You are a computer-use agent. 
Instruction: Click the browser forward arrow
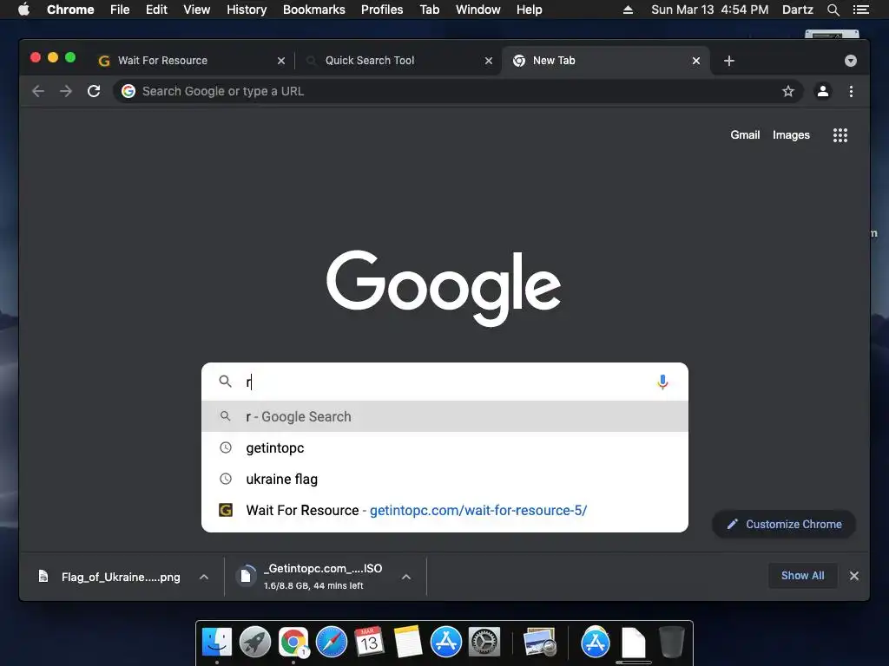66,91
